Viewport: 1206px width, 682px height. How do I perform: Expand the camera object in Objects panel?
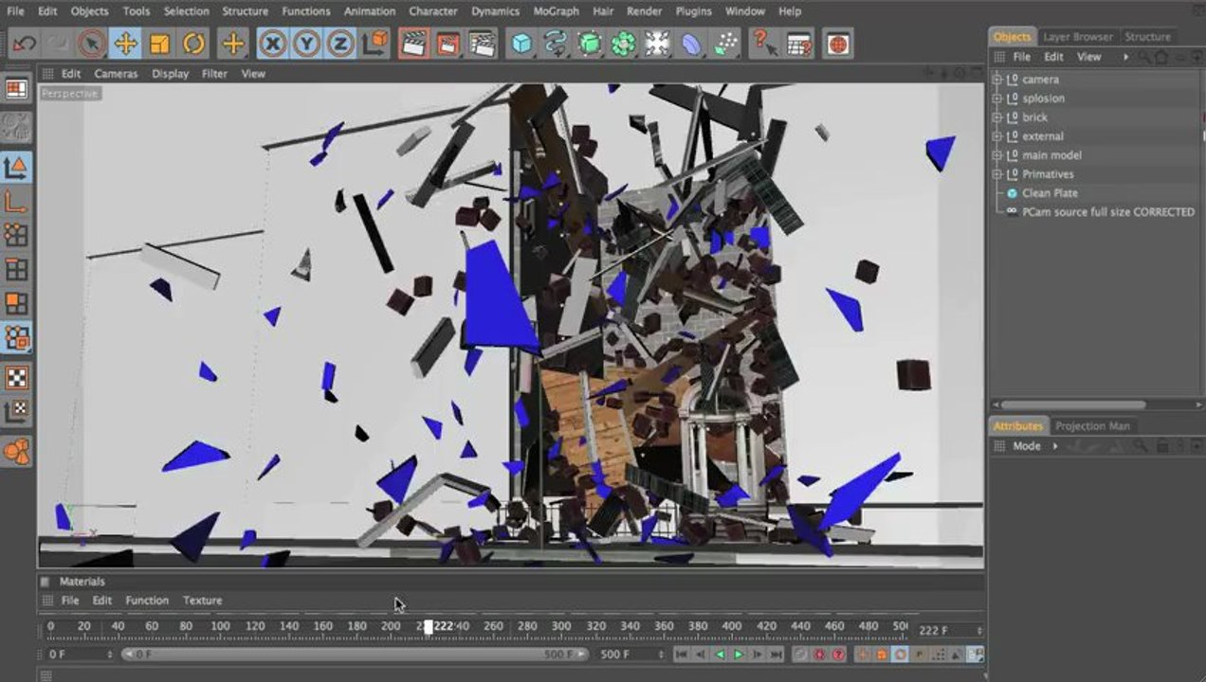[x=996, y=80]
